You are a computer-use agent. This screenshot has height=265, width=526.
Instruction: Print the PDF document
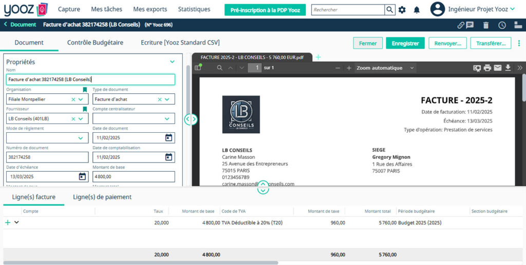487,68
